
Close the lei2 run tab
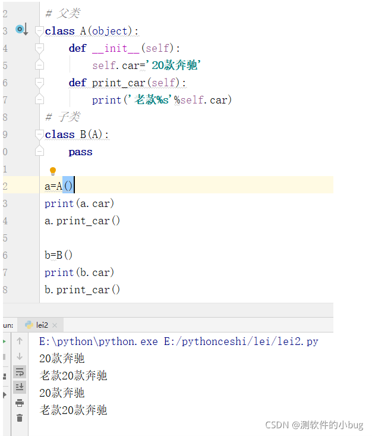(55, 325)
